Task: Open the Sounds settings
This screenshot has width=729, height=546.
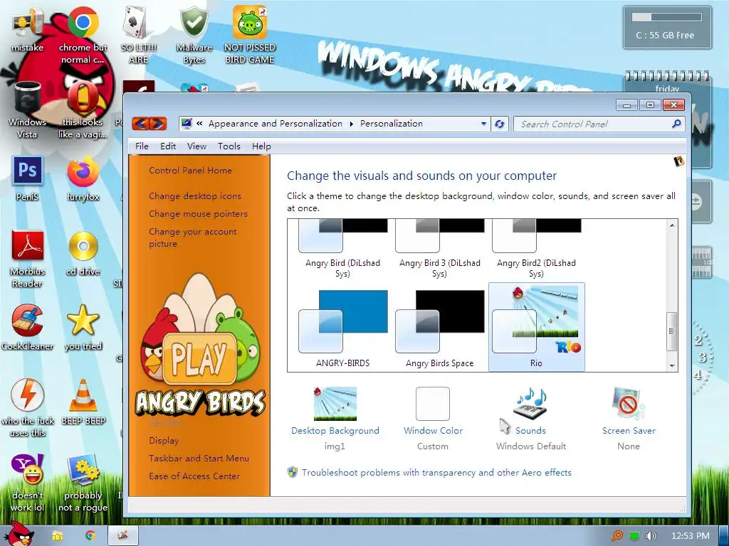Action: click(530, 418)
